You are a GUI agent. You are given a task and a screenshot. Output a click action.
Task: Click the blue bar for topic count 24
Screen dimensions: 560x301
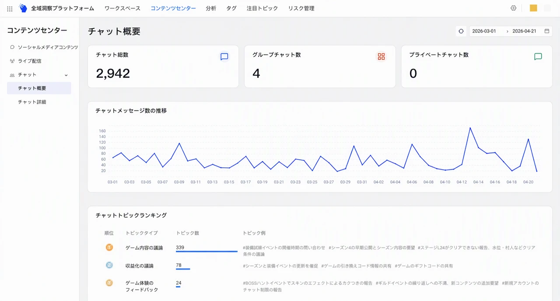[x=178, y=287]
